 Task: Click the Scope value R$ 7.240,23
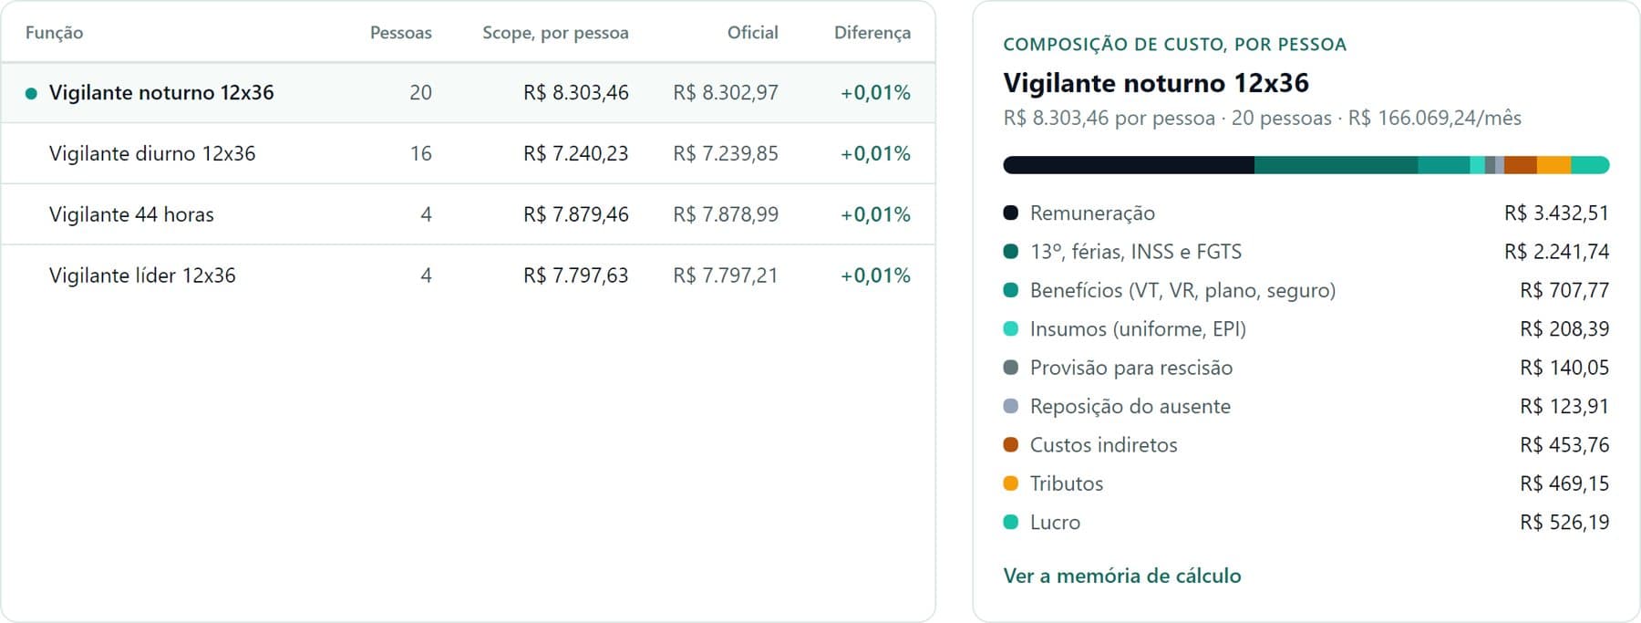coord(575,153)
